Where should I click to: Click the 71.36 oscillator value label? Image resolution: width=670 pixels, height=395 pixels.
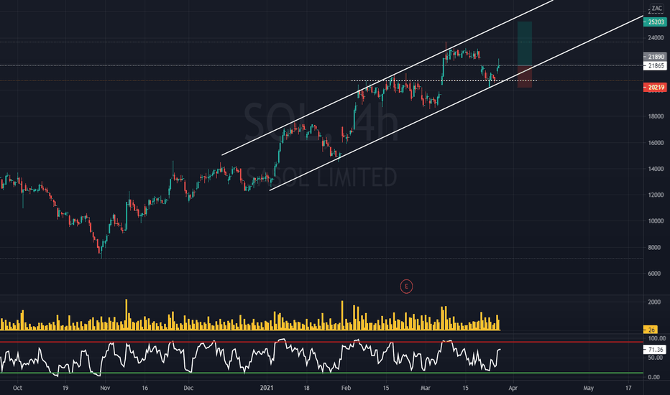pyautogui.click(x=655, y=350)
